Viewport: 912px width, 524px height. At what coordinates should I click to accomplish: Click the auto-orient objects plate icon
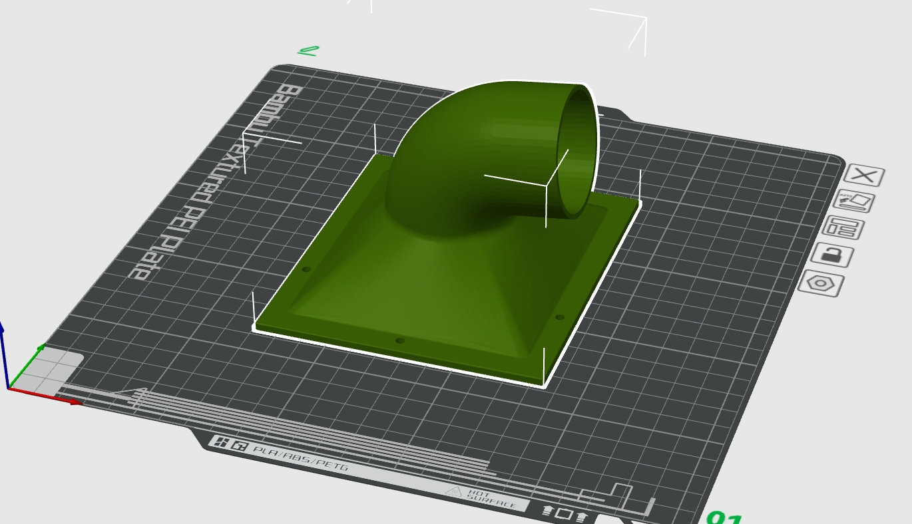[x=854, y=200]
